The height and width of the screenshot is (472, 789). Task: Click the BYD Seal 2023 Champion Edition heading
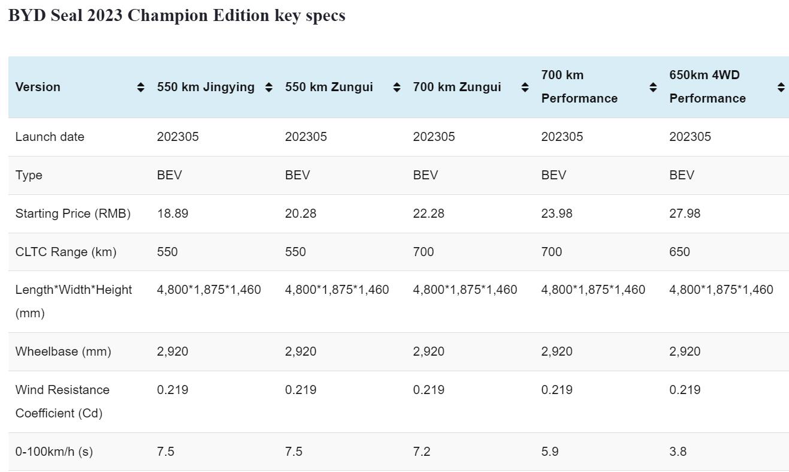[177, 16]
